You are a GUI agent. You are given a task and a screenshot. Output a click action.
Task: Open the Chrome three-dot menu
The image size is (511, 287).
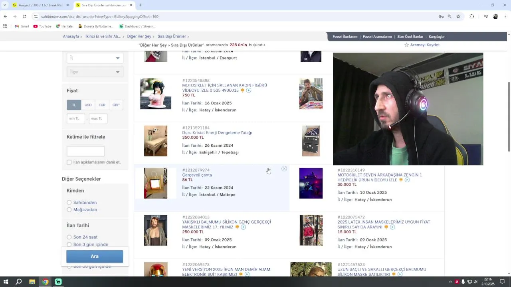tap(505, 16)
